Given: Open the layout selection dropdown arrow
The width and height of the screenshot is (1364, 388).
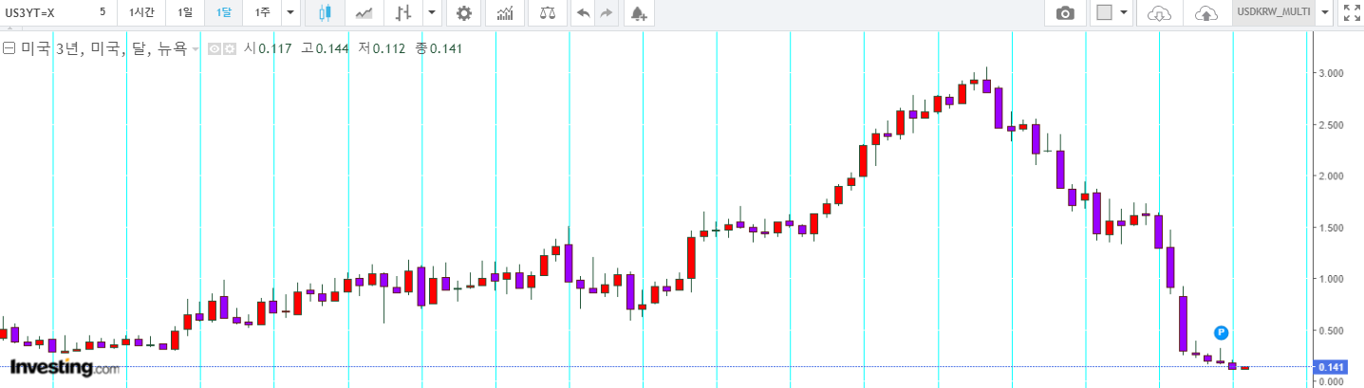Looking at the screenshot, I should [x=1125, y=13].
